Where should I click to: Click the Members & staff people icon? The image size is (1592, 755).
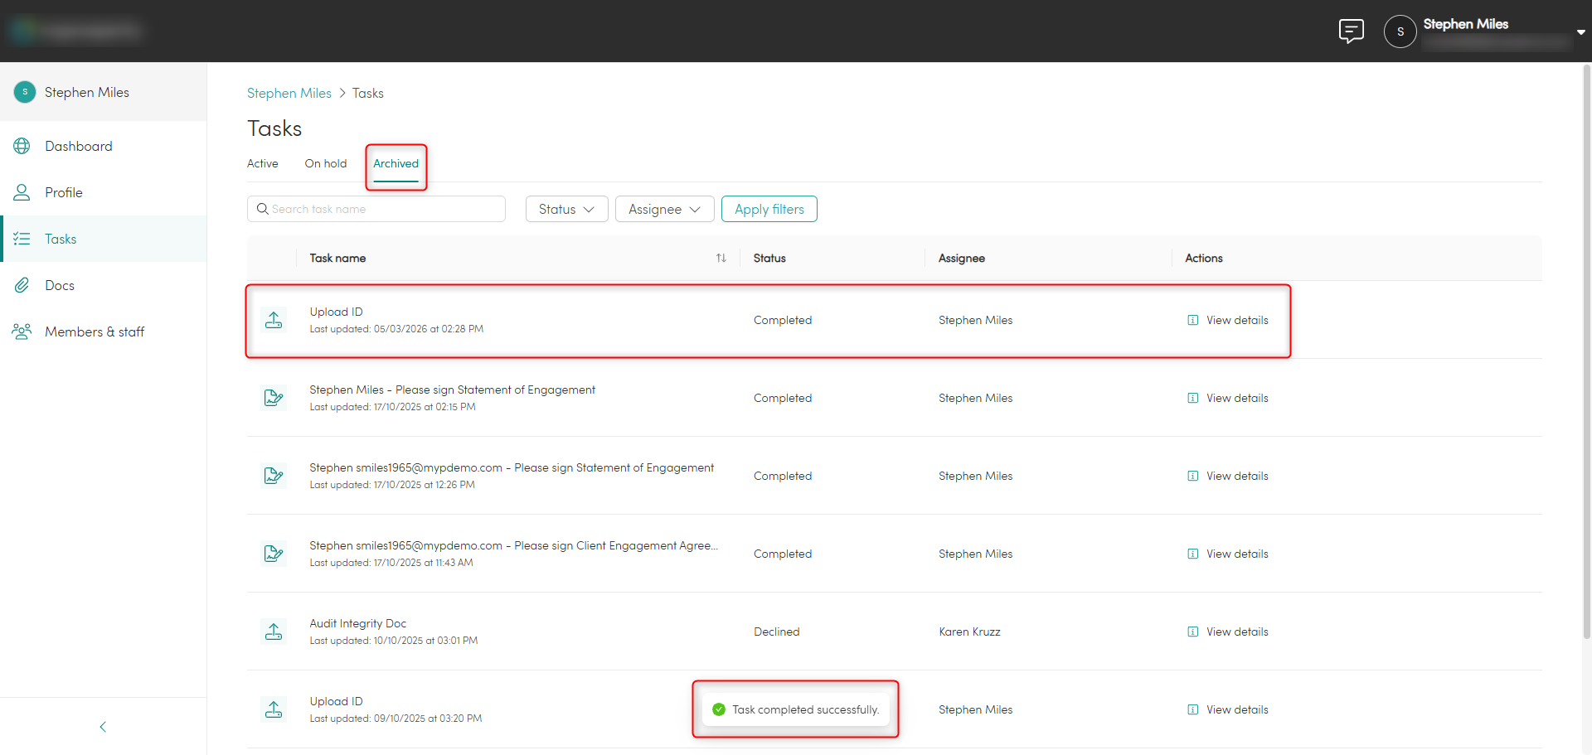[x=22, y=332]
